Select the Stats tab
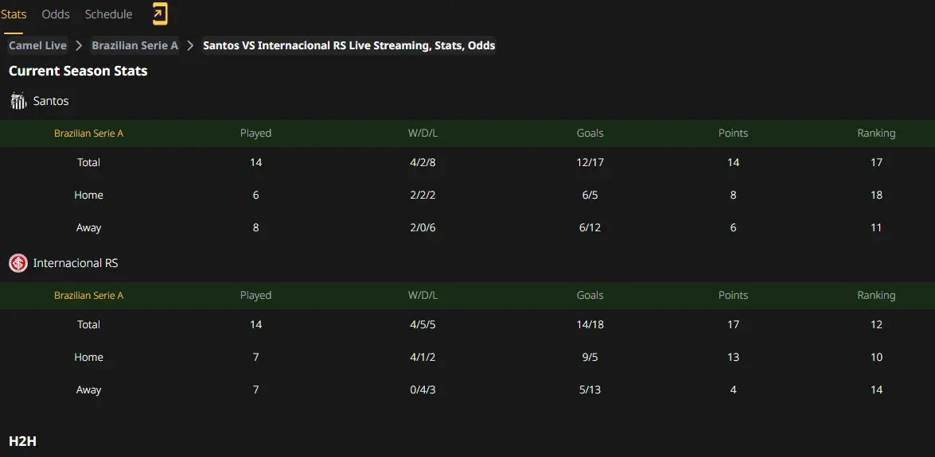Image resolution: width=935 pixels, height=457 pixels. click(x=13, y=14)
